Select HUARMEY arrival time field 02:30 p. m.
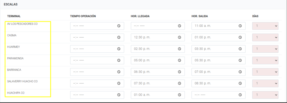The image size is (287, 103). 158,49
